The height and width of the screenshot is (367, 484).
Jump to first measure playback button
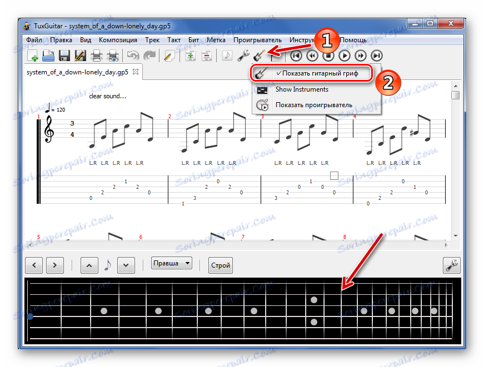[x=296, y=56]
